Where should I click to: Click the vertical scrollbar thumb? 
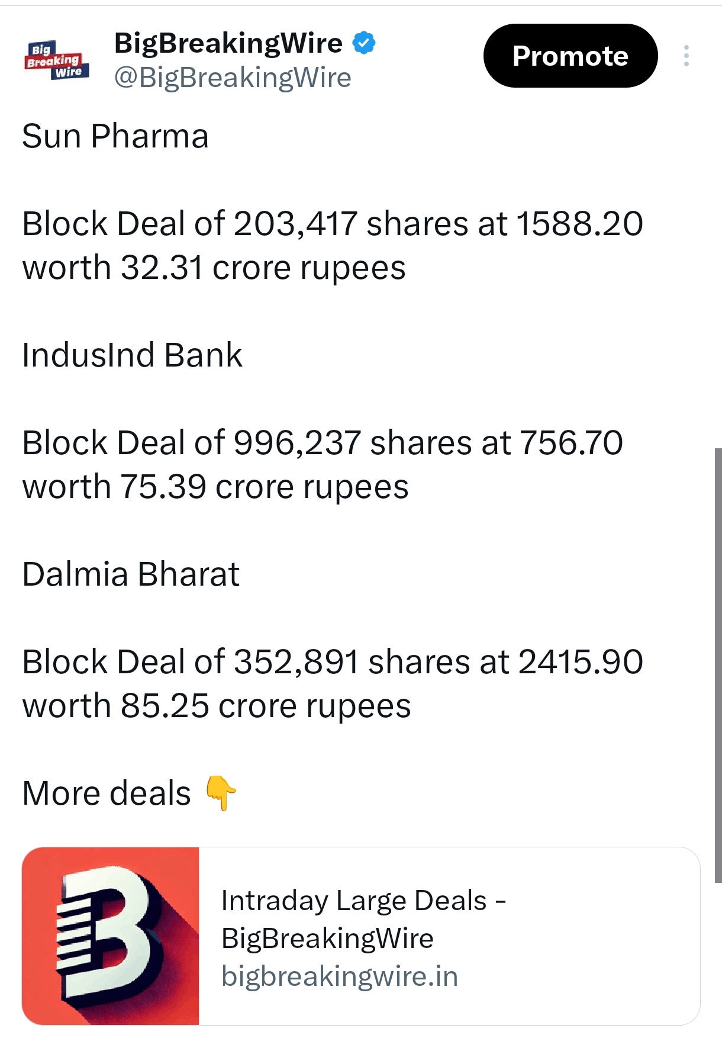(718, 663)
